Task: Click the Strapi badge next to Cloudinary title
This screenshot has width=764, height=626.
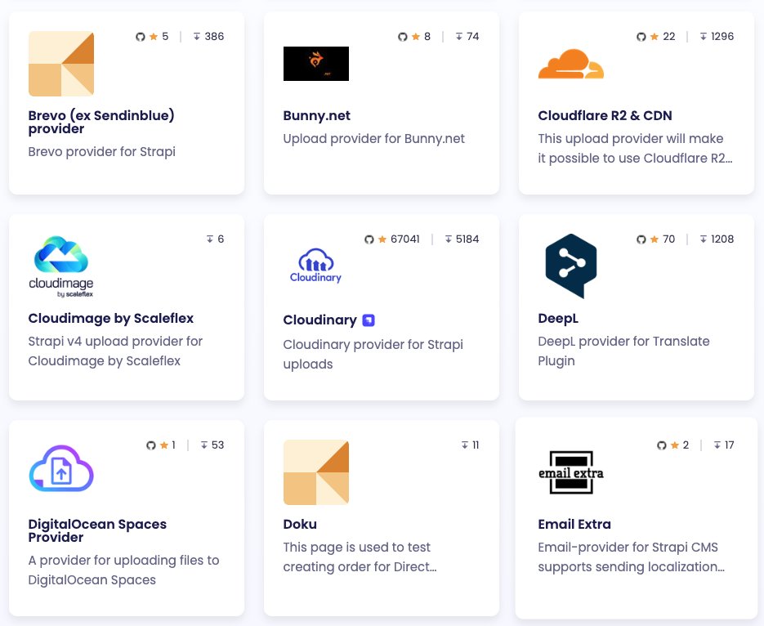Action: tap(369, 320)
